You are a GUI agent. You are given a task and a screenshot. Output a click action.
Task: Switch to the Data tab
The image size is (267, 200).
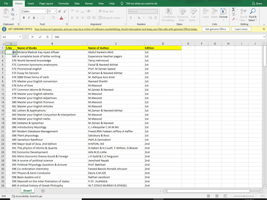coord(77,3)
